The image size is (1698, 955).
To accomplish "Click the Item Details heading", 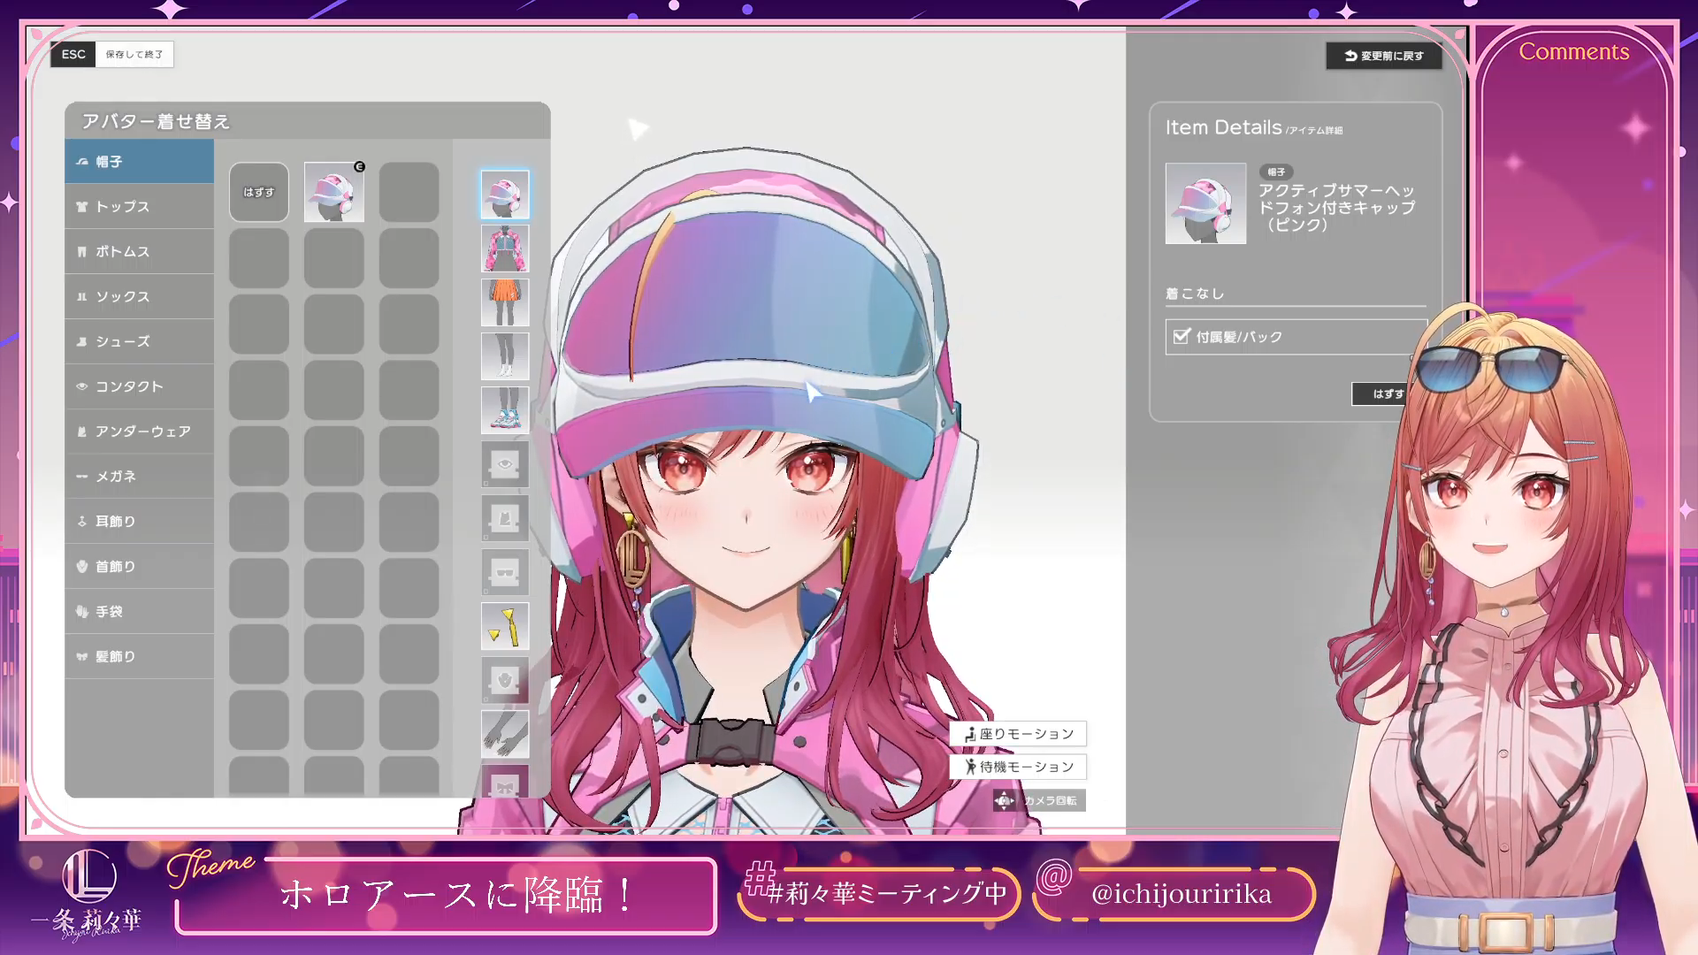I will click(x=1223, y=127).
